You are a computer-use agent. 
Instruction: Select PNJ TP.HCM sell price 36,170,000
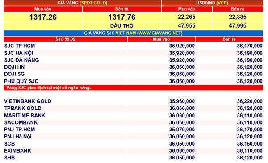[x=250, y=130]
